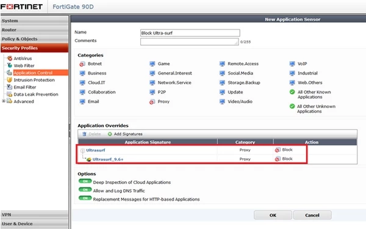Select Web Filter in sidebar
366x229 pixels.
click(x=24, y=66)
